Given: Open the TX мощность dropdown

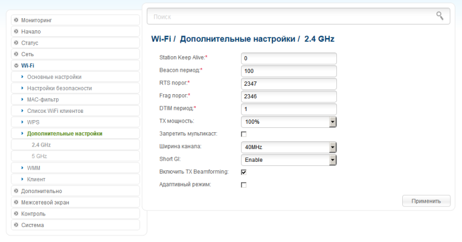Looking at the screenshot, I should click(x=289, y=122).
